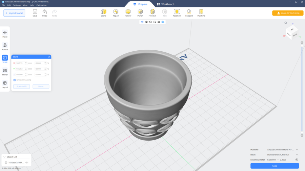
Task: Select the Rotate tool
Action: (x=5, y=46)
